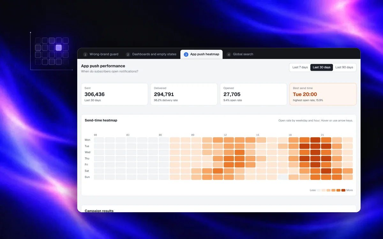
Task: Click the 15 hour column label
Action: coord(258,135)
